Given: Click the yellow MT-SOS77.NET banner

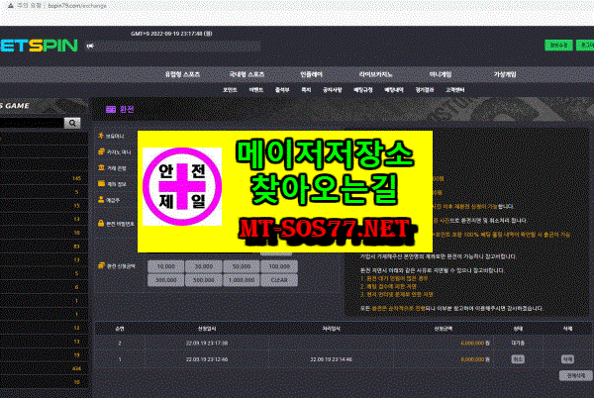Looking at the screenshot, I should click(x=285, y=191).
